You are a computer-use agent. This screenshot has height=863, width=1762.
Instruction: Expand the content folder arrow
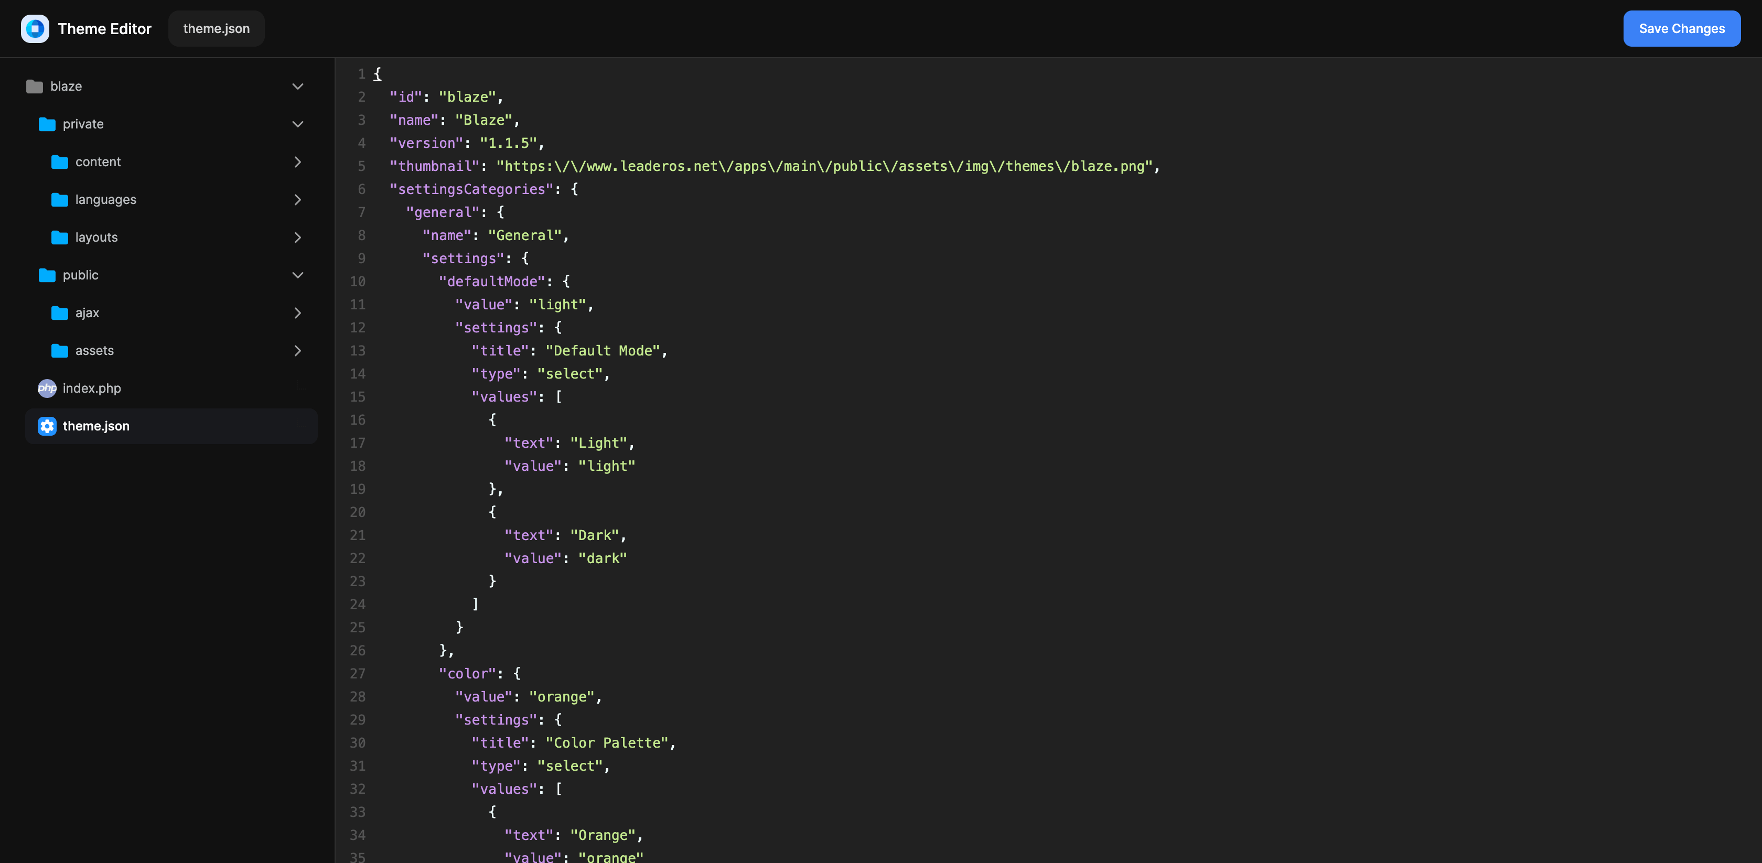297,162
